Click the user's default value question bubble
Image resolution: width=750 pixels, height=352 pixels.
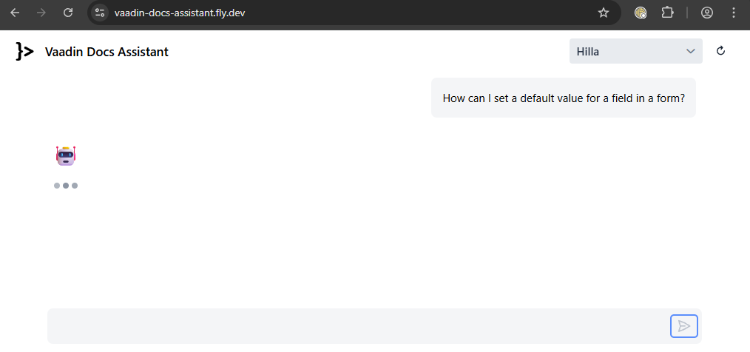click(x=563, y=98)
